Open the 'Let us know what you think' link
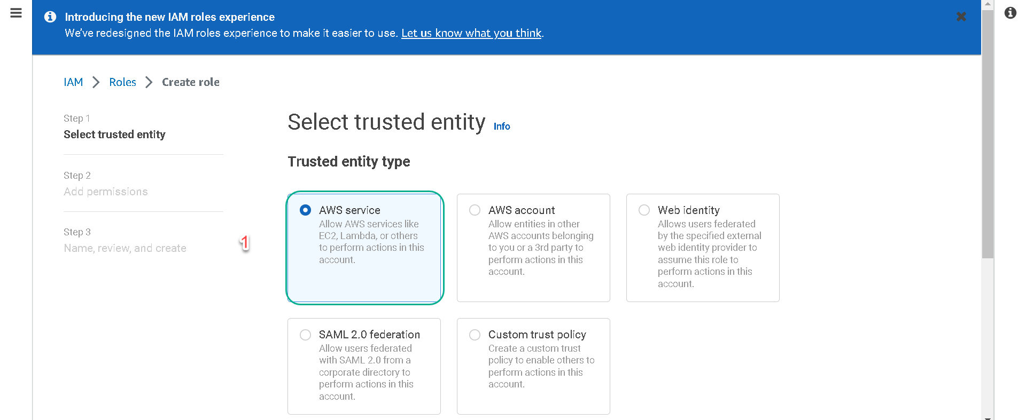The image size is (1026, 420). 471,33
